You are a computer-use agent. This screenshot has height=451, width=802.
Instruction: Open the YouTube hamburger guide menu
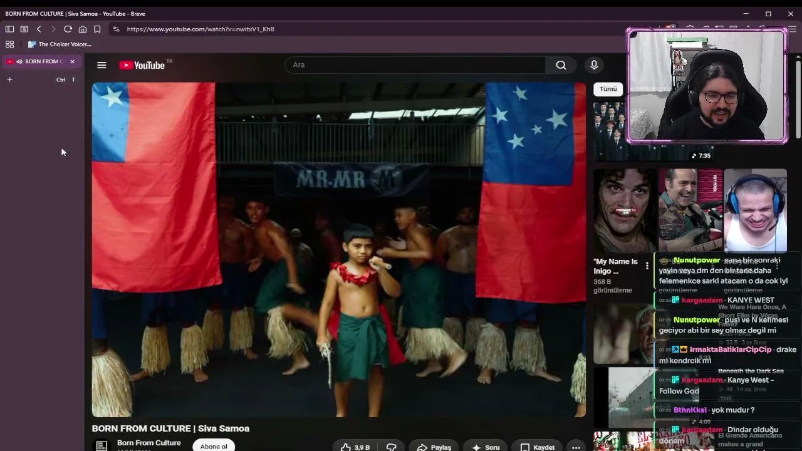[102, 65]
